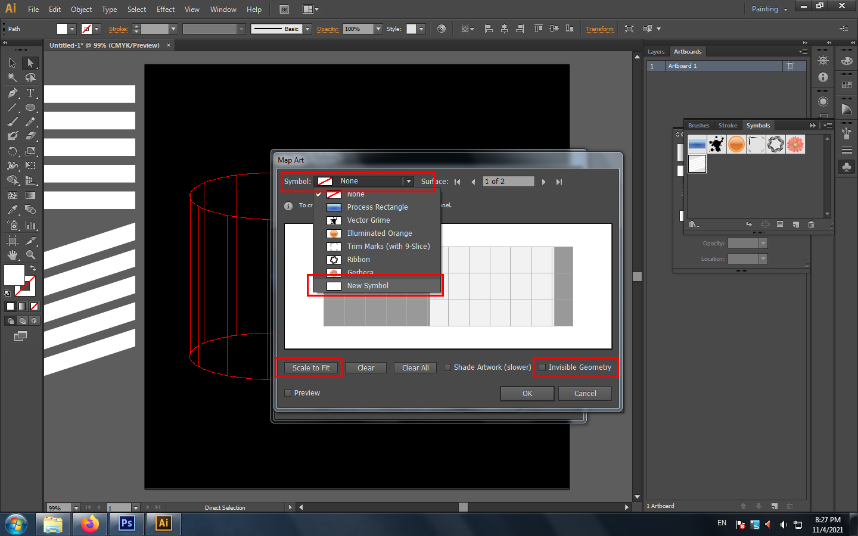Image resolution: width=858 pixels, height=536 pixels.
Task: Select the Type tool in toolbar
Action: point(30,93)
